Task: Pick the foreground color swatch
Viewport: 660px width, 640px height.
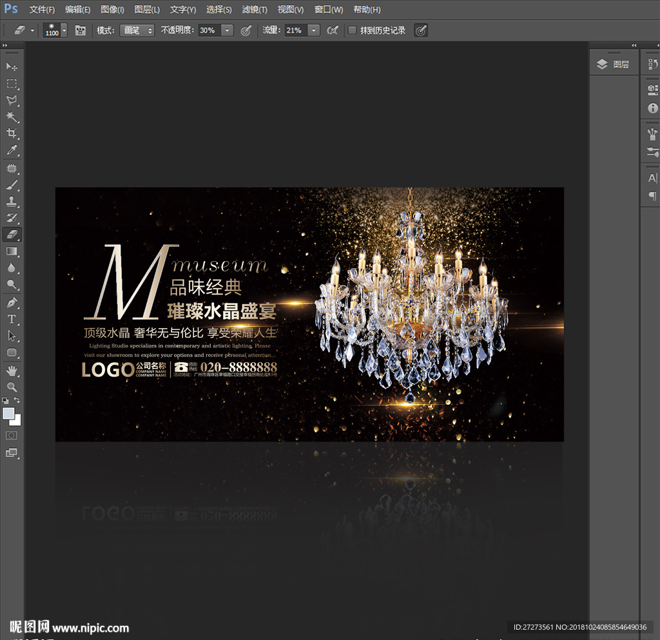Action: (8, 414)
